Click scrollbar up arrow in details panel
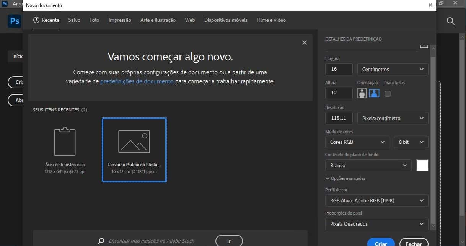Image resolution: width=466 pixels, height=246 pixels. pos(433,48)
